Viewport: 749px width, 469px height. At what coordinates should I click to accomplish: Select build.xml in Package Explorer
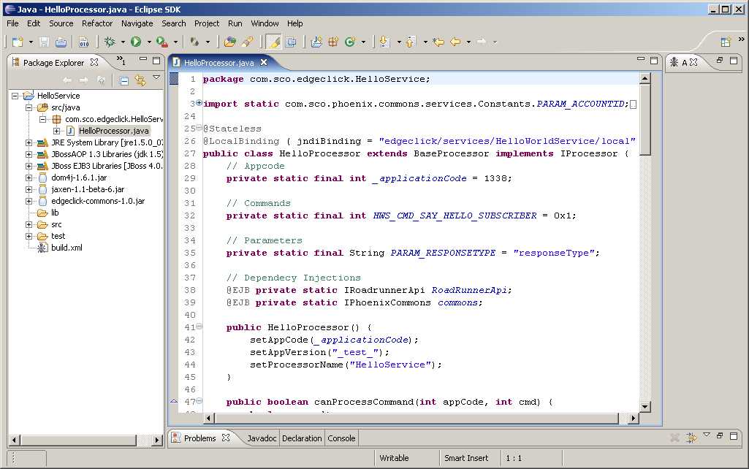(66, 248)
